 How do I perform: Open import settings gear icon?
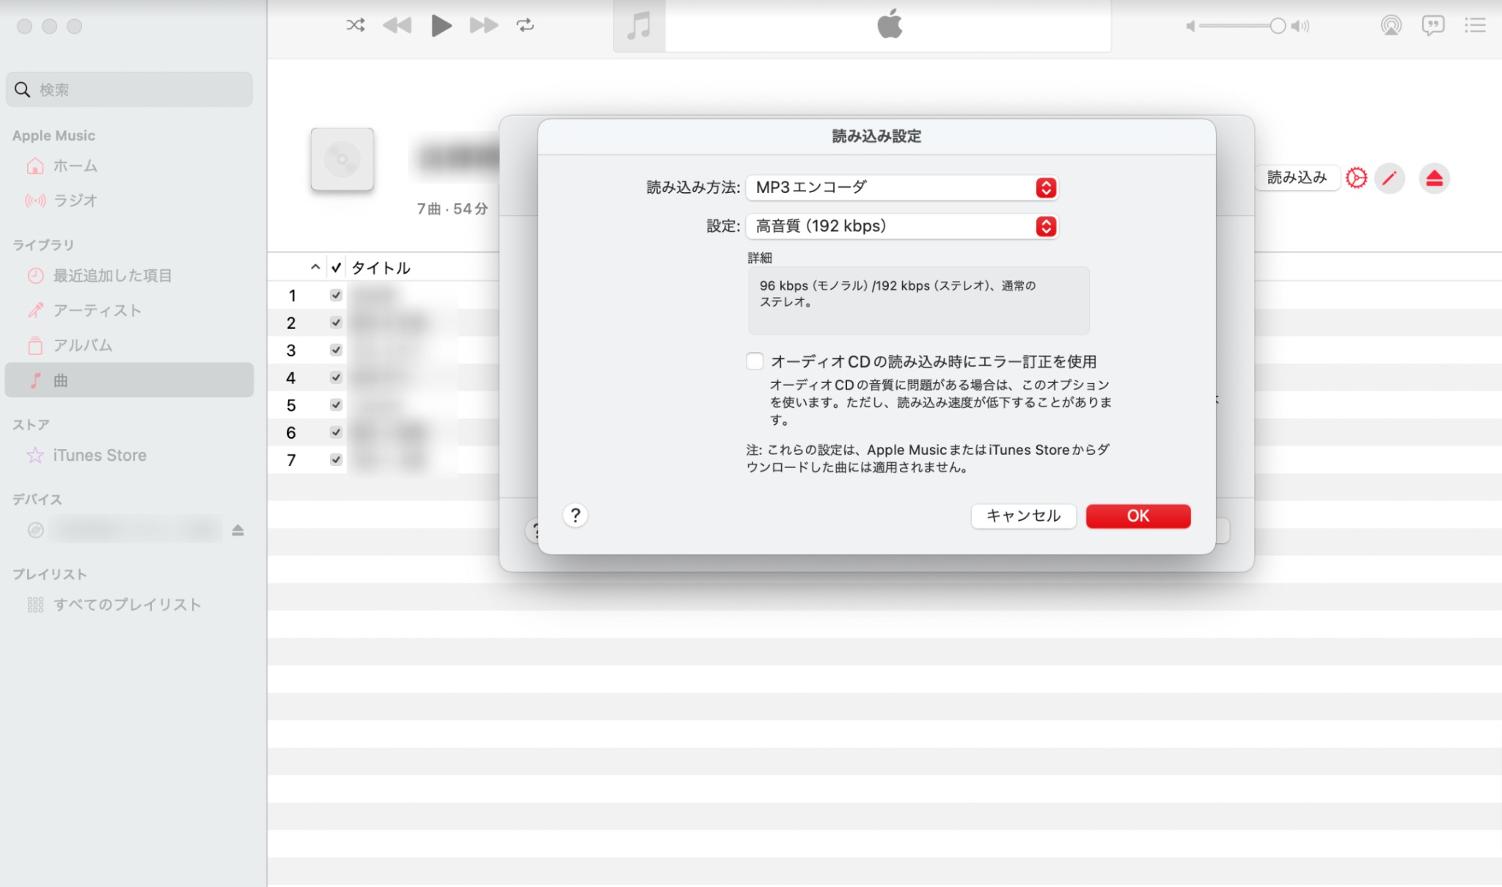[1357, 178]
